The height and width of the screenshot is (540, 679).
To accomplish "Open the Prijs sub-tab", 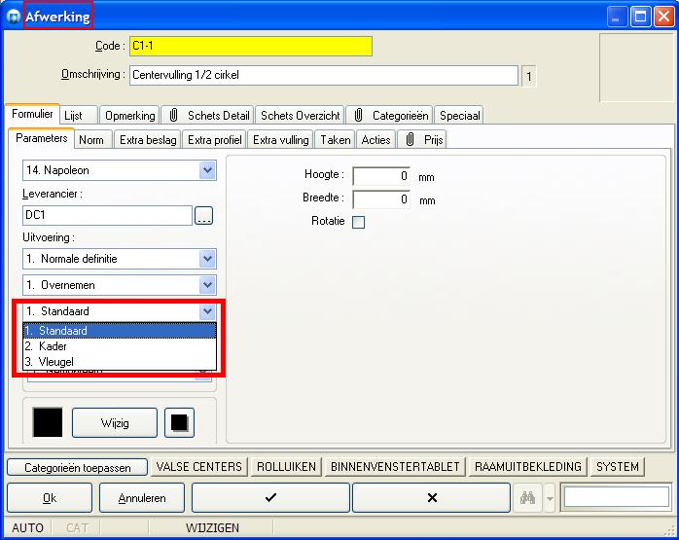I will click(422, 140).
